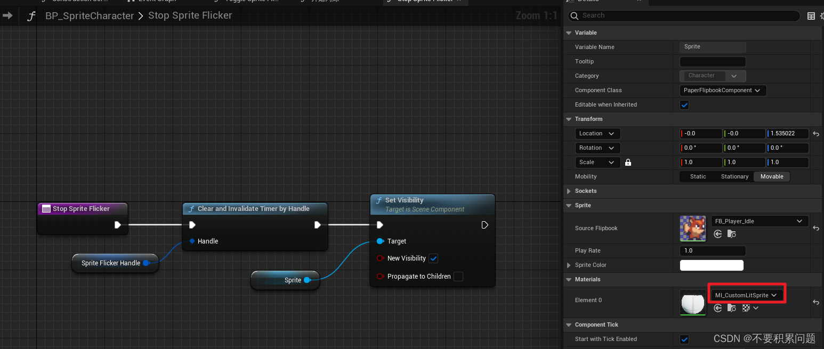
Task: Click the forward navigation arrow in the graph header
Action: click(x=7, y=15)
